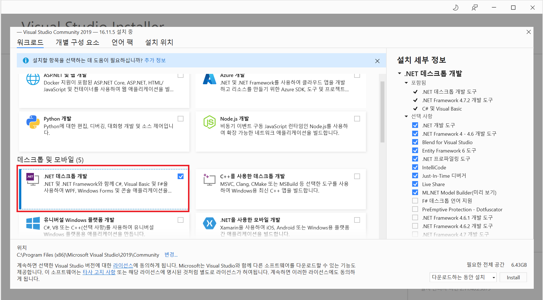This screenshot has width=543, height=300.
Task: Click the 변경... location link
Action: pyautogui.click(x=171, y=255)
